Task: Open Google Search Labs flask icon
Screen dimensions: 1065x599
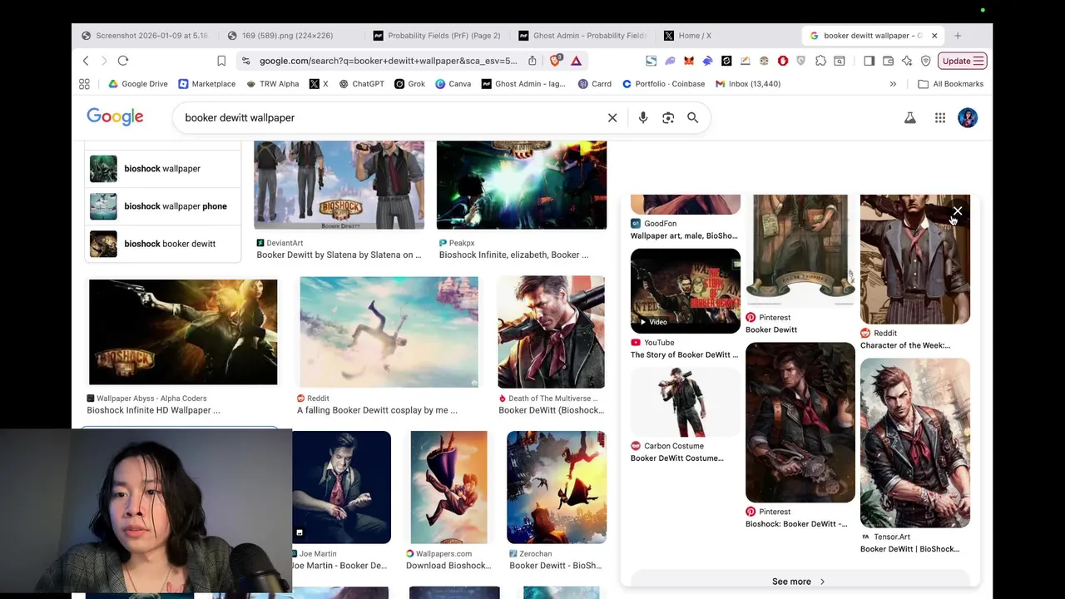Action: [910, 118]
